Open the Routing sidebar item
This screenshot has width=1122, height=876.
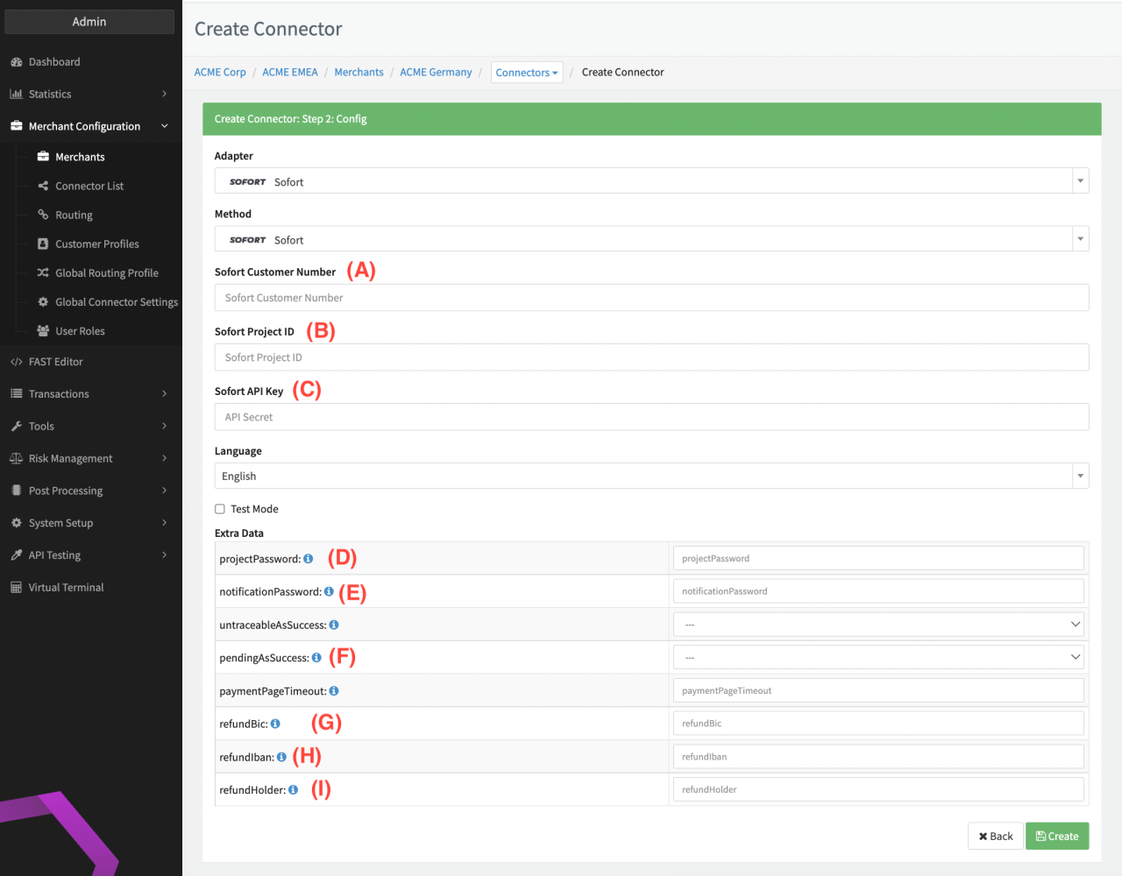(x=74, y=215)
